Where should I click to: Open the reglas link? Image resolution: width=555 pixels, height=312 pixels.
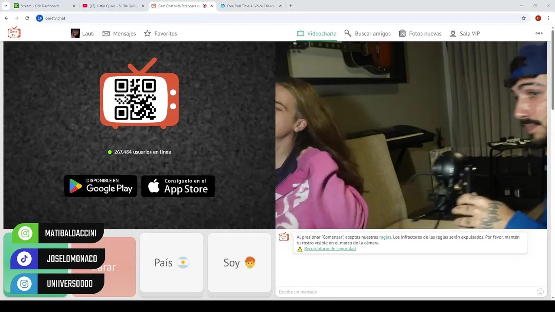click(385, 237)
